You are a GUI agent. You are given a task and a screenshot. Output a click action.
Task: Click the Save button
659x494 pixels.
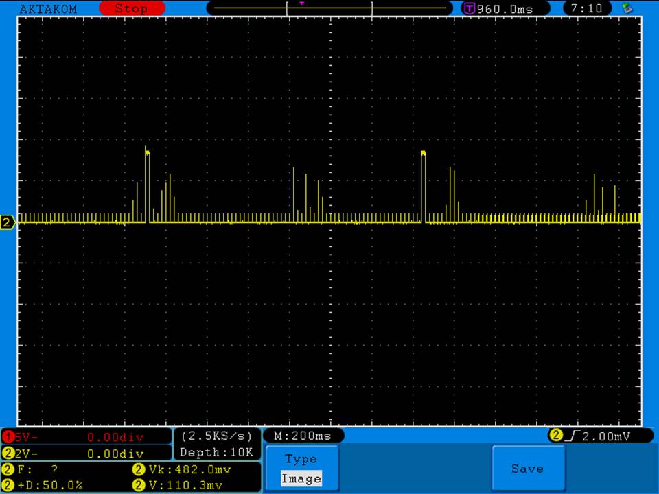(527, 469)
